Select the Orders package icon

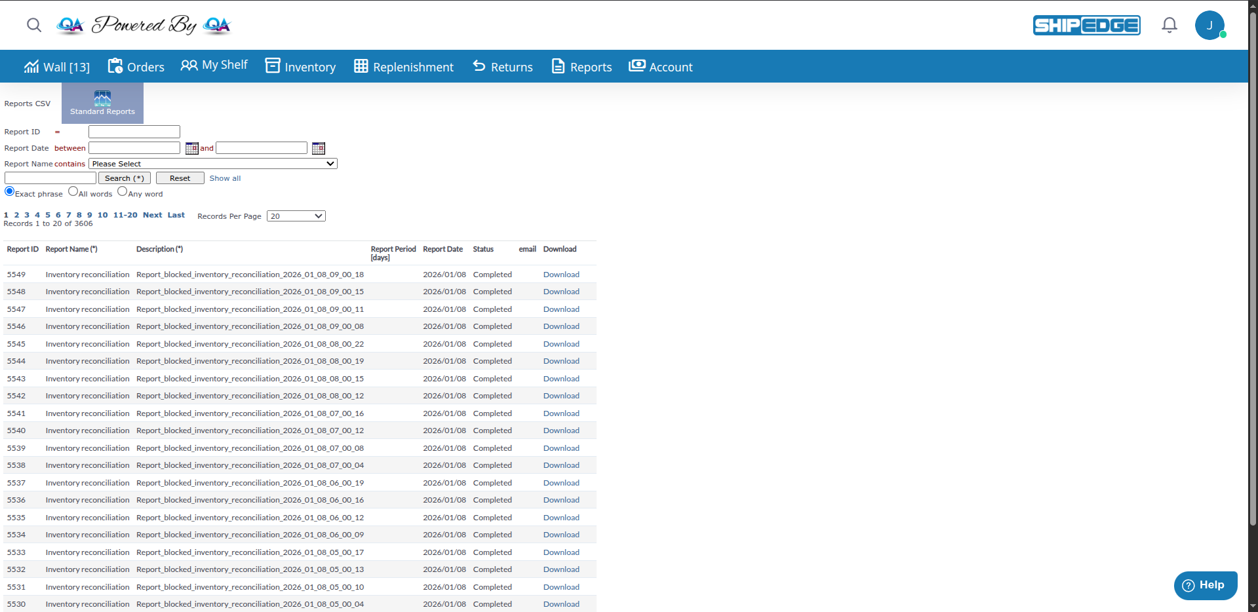coord(115,66)
